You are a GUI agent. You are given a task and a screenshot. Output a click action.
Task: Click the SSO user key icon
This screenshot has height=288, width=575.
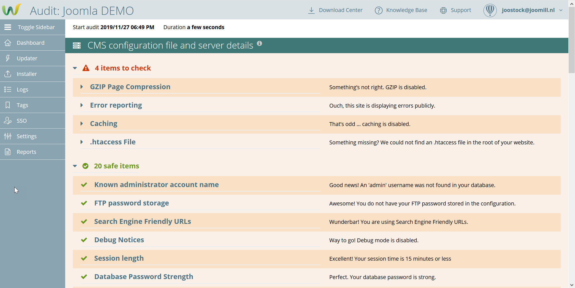point(8,121)
